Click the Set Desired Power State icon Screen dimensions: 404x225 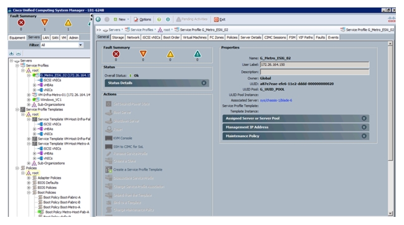coord(108,103)
